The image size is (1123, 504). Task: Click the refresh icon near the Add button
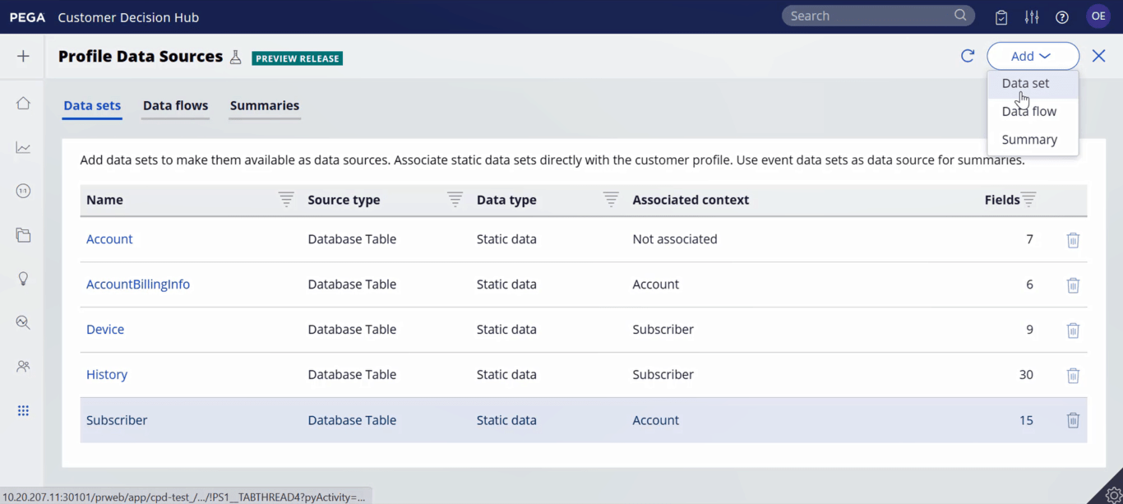click(x=968, y=55)
